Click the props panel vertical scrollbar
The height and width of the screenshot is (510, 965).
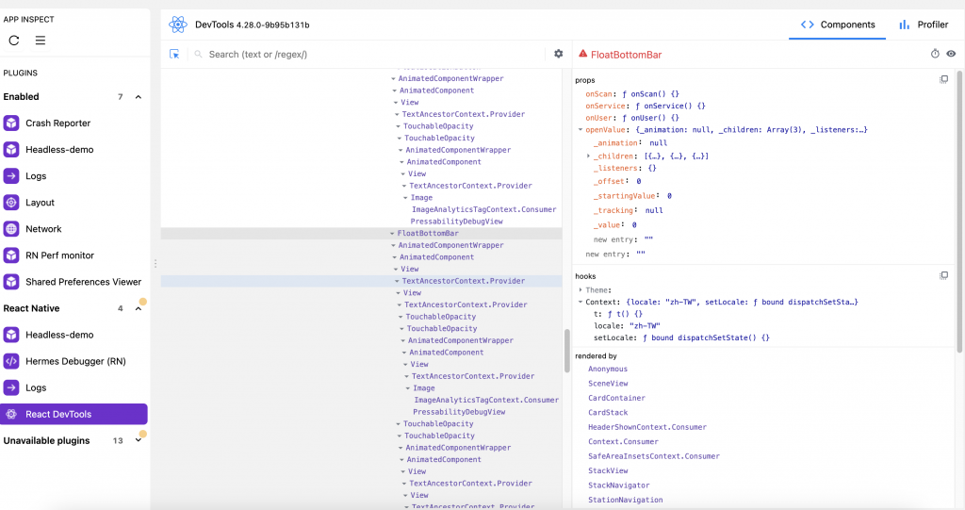click(958, 211)
